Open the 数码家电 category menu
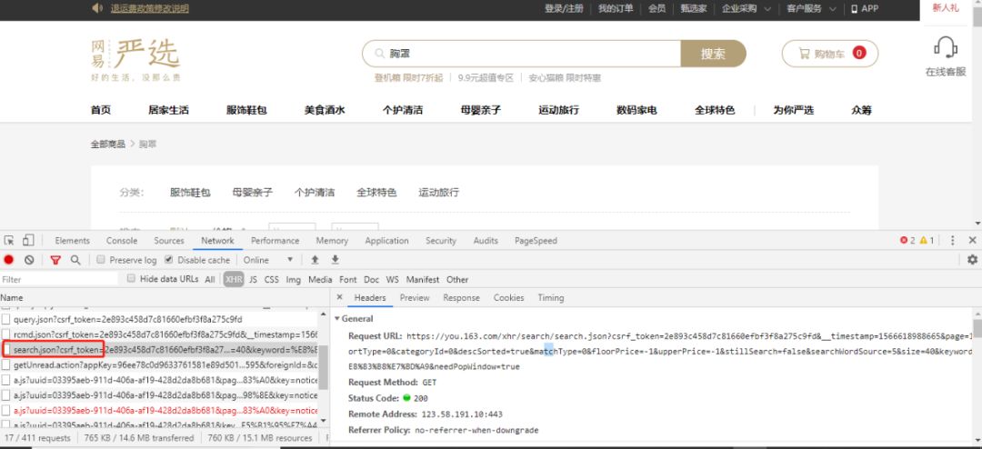Image resolution: width=982 pixels, height=449 pixels. tap(636, 110)
